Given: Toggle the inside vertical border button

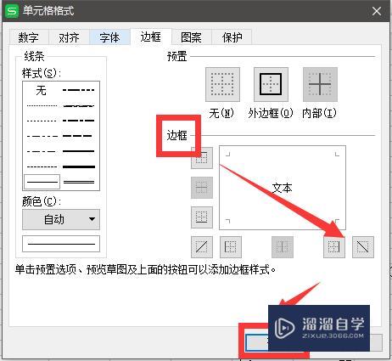Looking at the screenshot, I should tap(283, 247).
